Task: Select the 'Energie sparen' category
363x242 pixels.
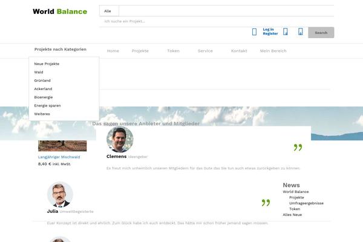Action: click(x=47, y=105)
